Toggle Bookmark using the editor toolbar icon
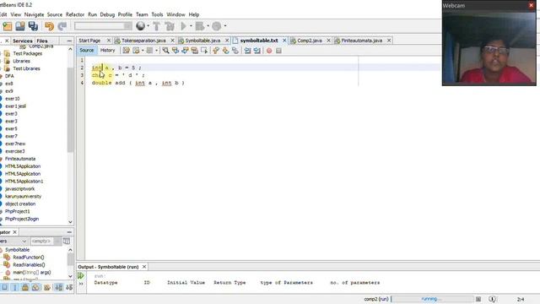This screenshot has height=304, width=540. 235,51
